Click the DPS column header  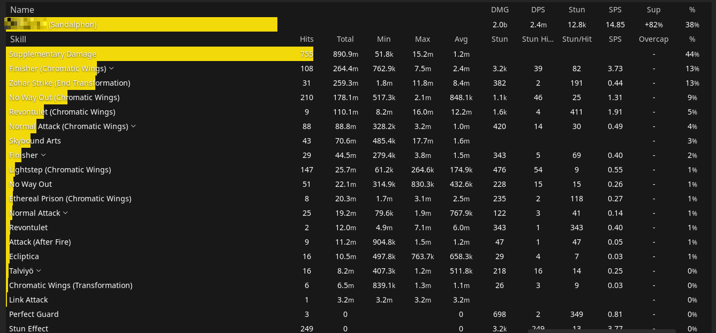coord(538,10)
